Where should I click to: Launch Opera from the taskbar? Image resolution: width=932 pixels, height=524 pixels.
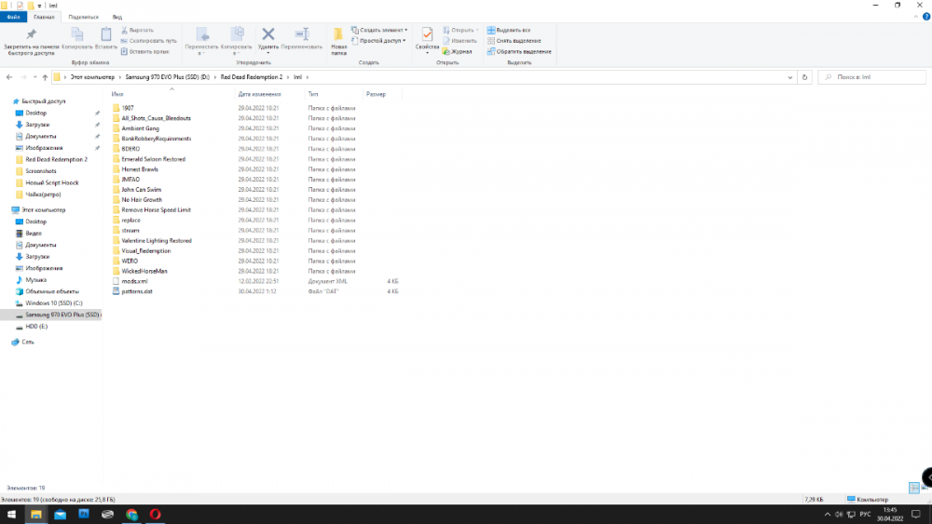pyautogui.click(x=156, y=514)
